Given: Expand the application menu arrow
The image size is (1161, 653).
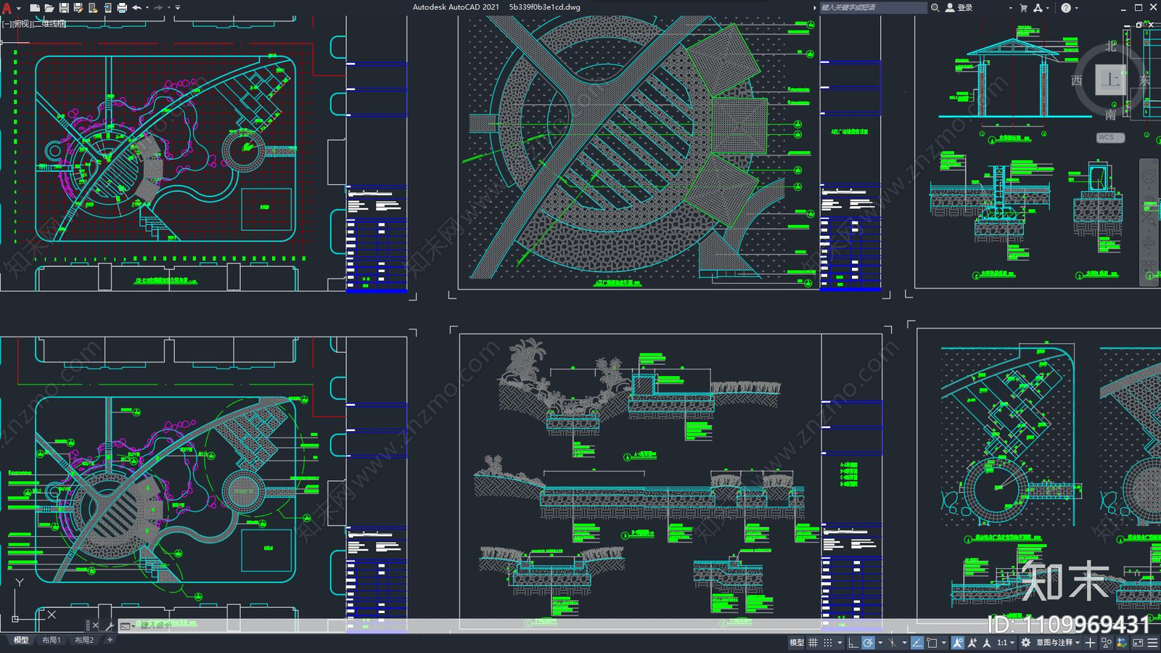Looking at the screenshot, I should click(x=19, y=8).
